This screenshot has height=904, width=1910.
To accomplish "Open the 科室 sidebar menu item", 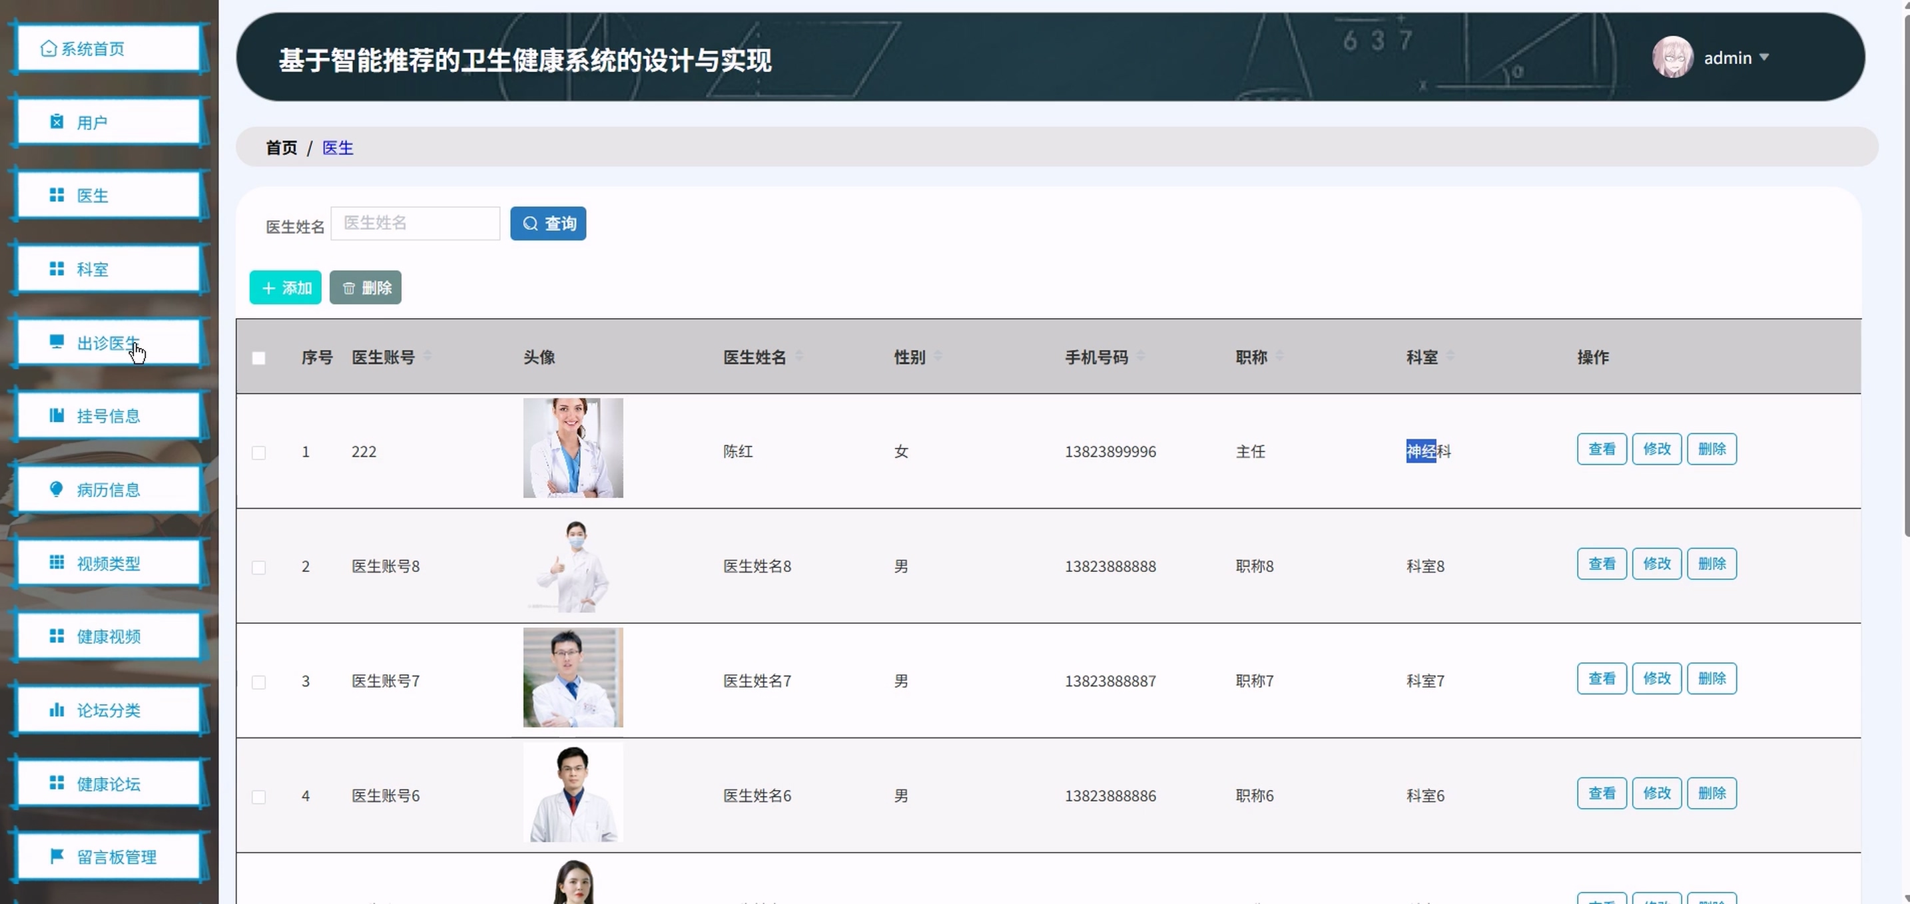I will point(109,269).
